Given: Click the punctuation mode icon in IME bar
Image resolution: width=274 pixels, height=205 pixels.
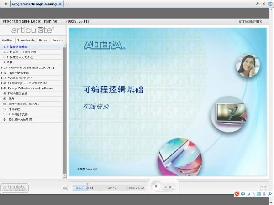Looking at the screenshot, I should (x=253, y=194).
